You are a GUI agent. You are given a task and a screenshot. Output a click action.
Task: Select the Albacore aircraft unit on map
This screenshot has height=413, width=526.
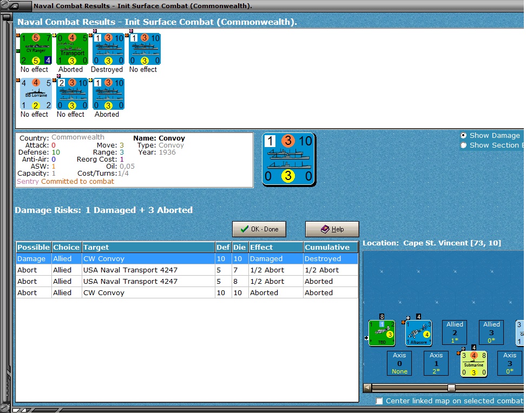click(x=419, y=333)
